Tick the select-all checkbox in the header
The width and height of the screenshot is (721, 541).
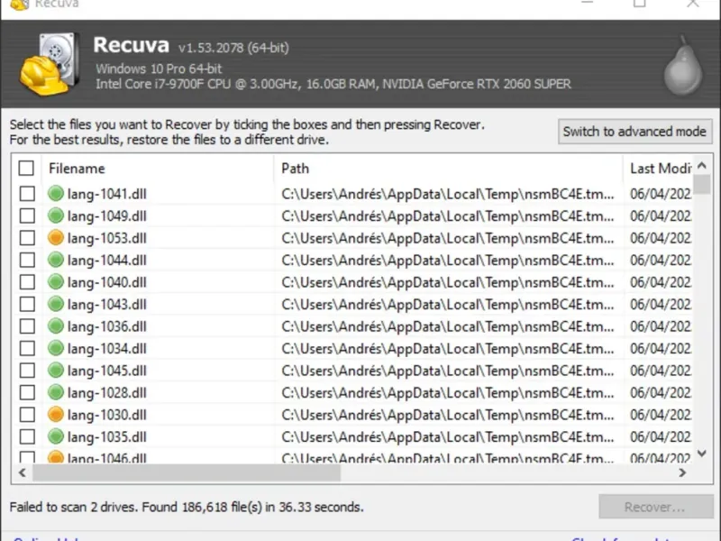click(x=27, y=169)
